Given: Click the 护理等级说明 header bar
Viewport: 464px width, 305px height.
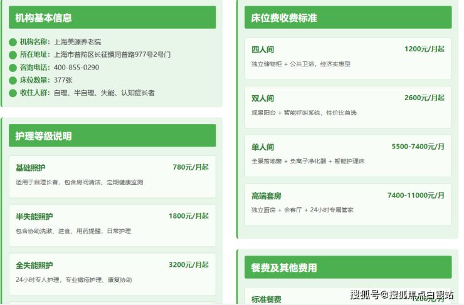Looking at the screenshot, I should coord(112,136).
